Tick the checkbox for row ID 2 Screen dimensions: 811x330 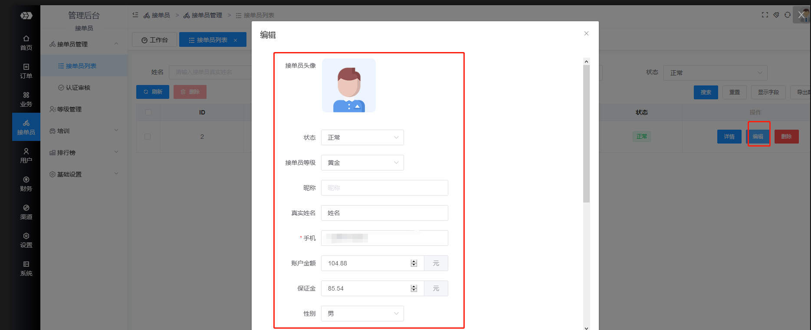coord(148,137)
